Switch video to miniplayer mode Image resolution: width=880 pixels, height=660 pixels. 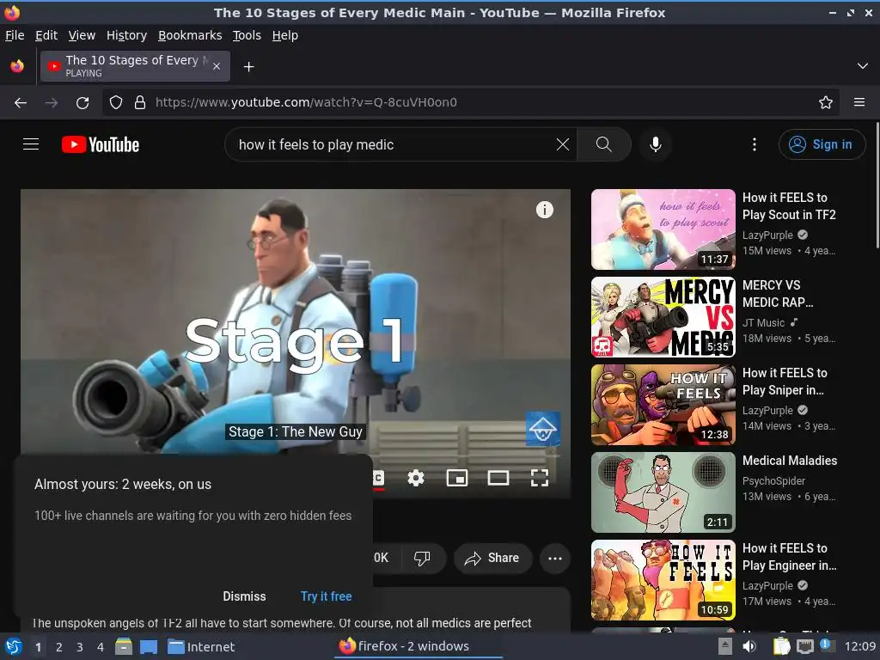pos(457,478)
